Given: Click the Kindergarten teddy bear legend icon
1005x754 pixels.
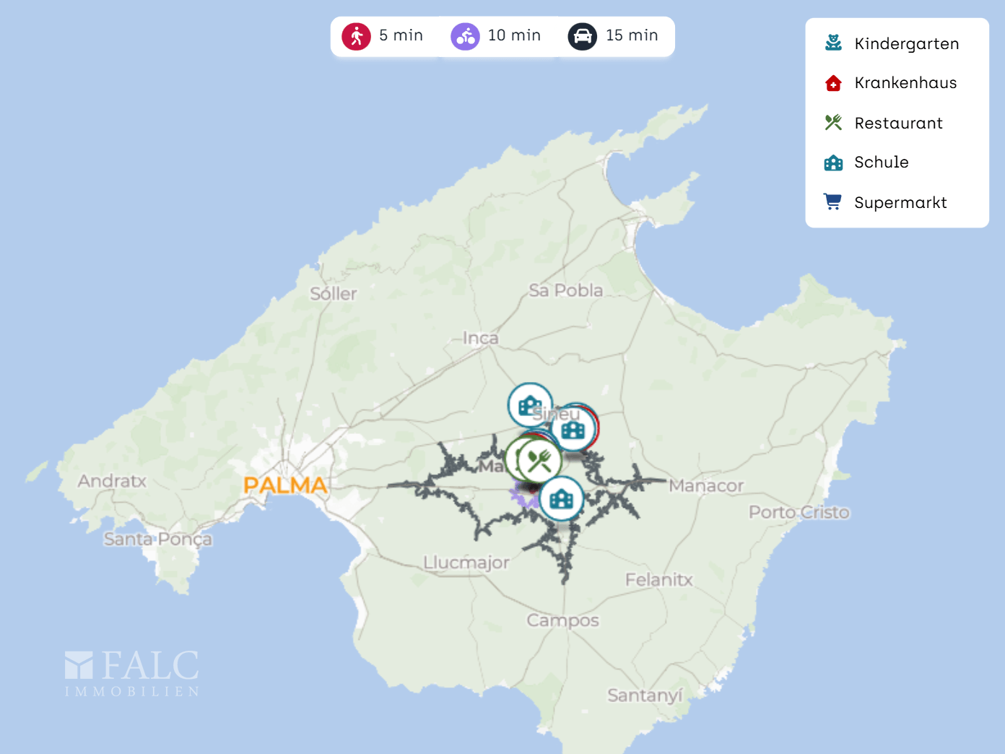Looking at the screenshot, I should (x=833, y=43).
